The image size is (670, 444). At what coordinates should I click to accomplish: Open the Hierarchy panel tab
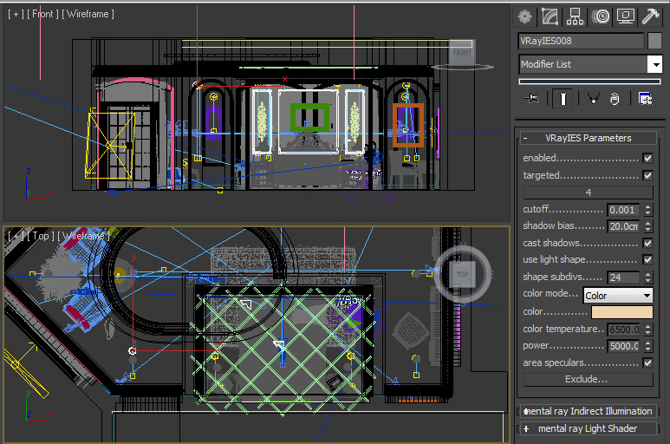point(574,16)
